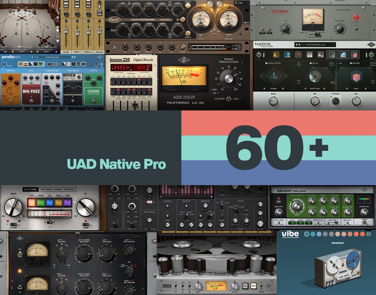This screenshot has height=295, width=376.
Task: Expand the Lexicon 224 OPEN chevron
Action: [x=155, y=65]
